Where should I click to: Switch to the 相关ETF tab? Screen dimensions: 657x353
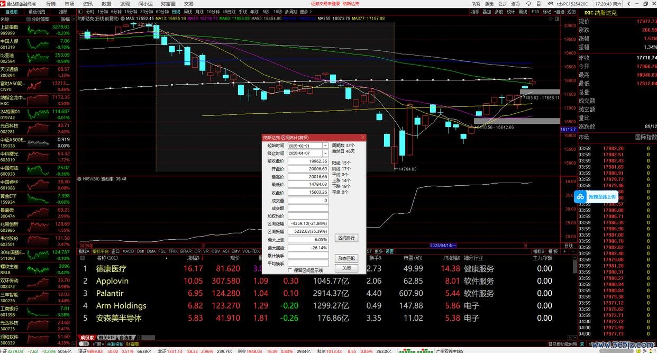[x=106, y=337]
